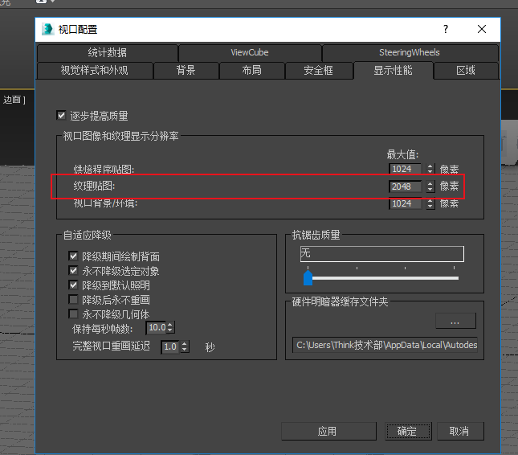Close the 视口配置 dialog
518x455 pixels.
[x=482, y=29]
